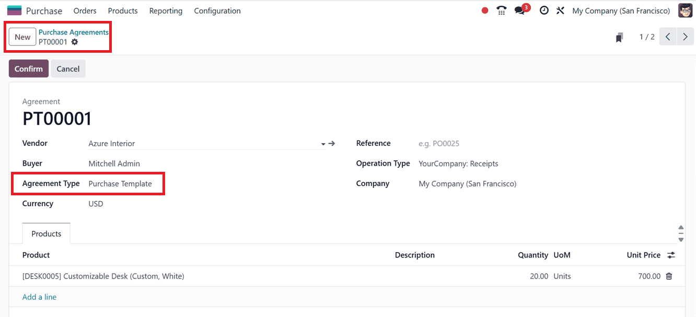Open the Reporting menu
Image resolution: width=696 pixels, height=317 pixels.
pos(165,10)
